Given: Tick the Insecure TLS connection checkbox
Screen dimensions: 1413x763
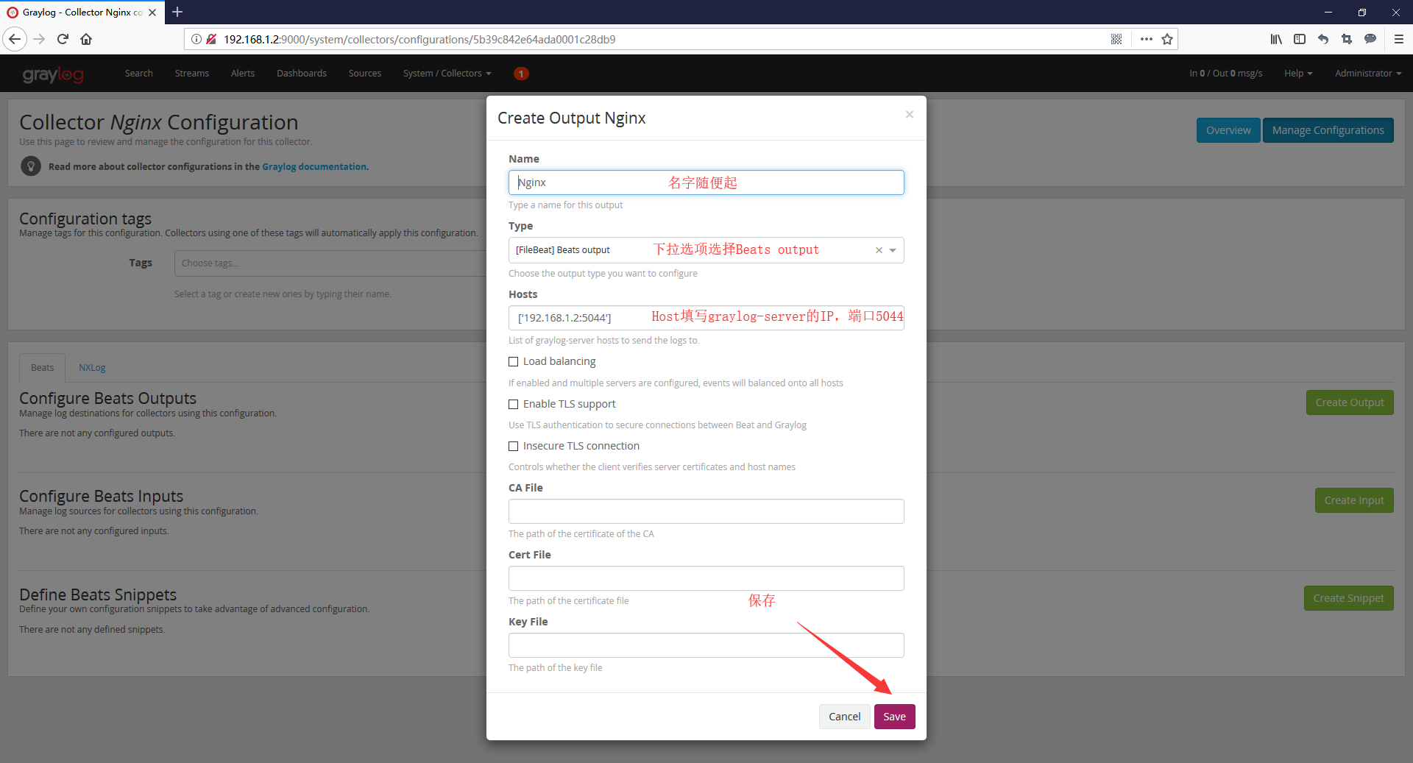Looking at the screenshot, I should [514, 446].
